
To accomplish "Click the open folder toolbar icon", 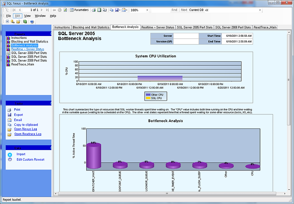I will [18, 22].
